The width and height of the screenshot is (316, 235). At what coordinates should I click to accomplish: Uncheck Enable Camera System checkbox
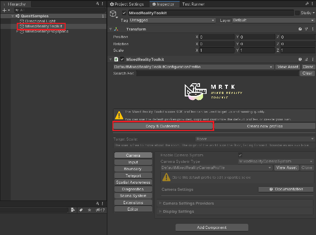tap(240, 155)
